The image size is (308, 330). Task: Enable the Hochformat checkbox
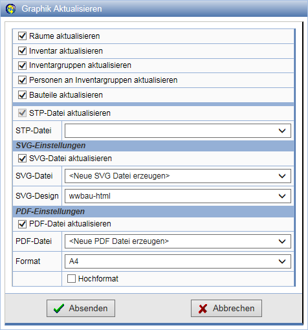click(71, 278)
